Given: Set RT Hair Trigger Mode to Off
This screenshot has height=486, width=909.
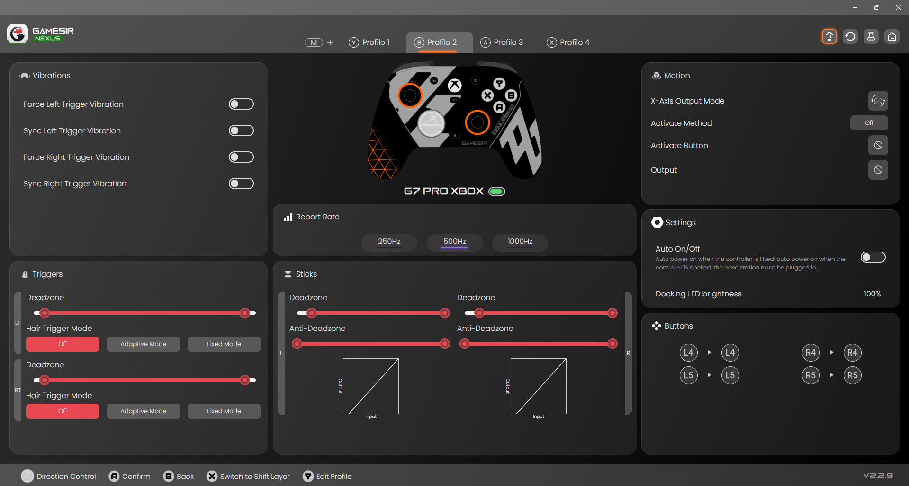Looking at the screenshot, I should click(63, 411).
